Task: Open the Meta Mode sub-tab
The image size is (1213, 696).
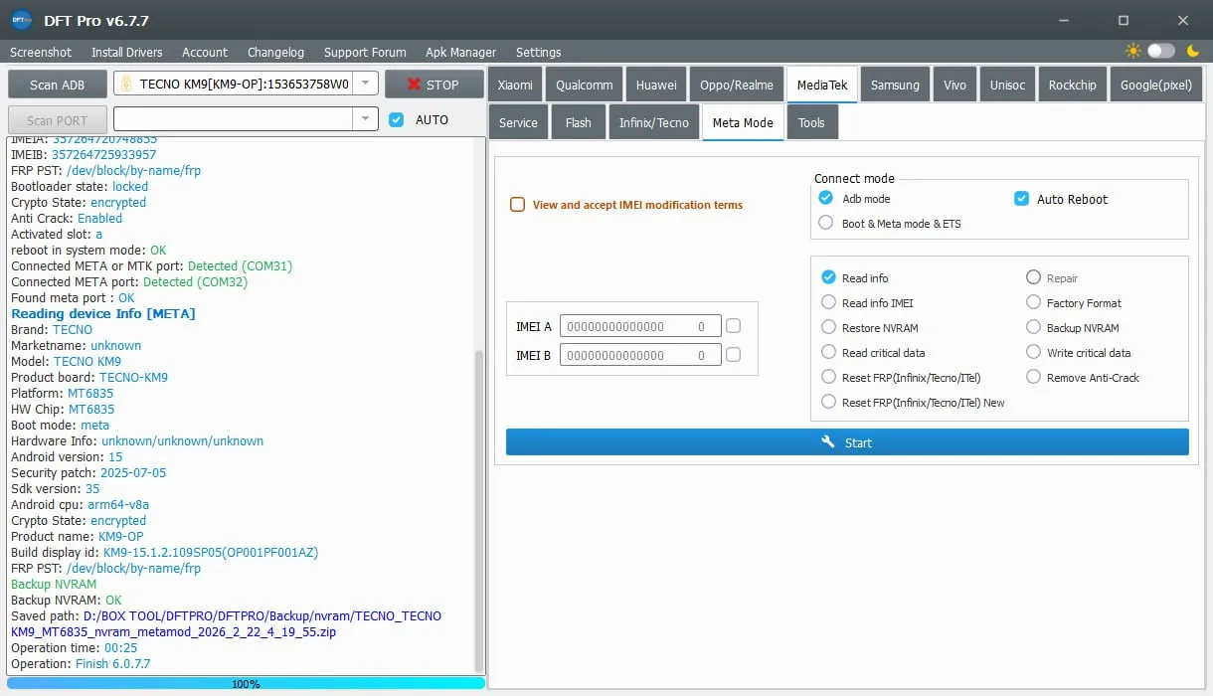Action: (x=743, y=122)
